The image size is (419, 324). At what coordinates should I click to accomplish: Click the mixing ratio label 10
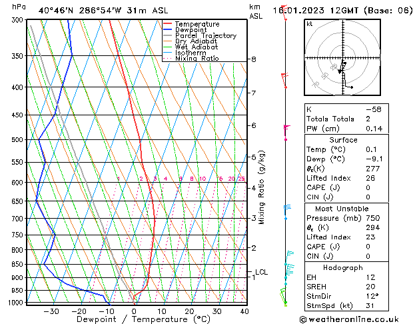(203, 179)
